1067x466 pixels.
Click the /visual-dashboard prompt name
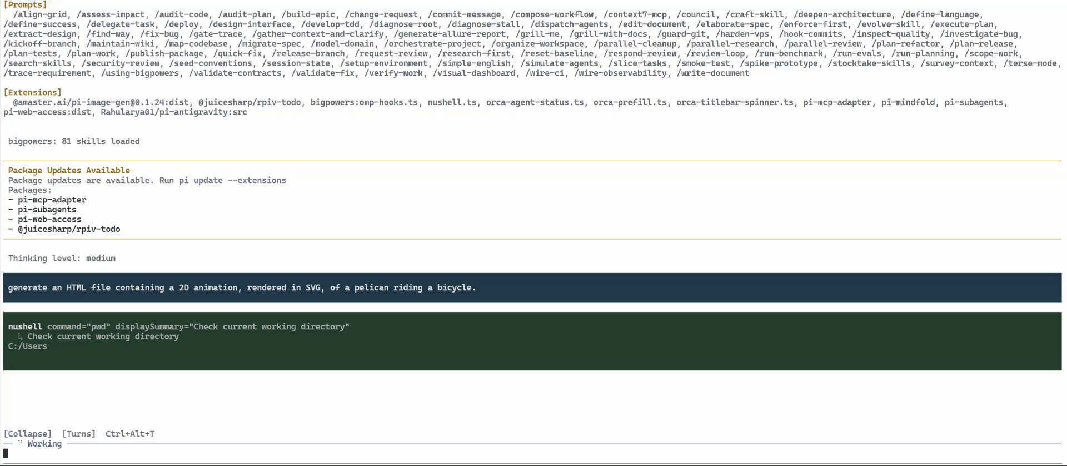pyautogui.click(x=474, y=73)
